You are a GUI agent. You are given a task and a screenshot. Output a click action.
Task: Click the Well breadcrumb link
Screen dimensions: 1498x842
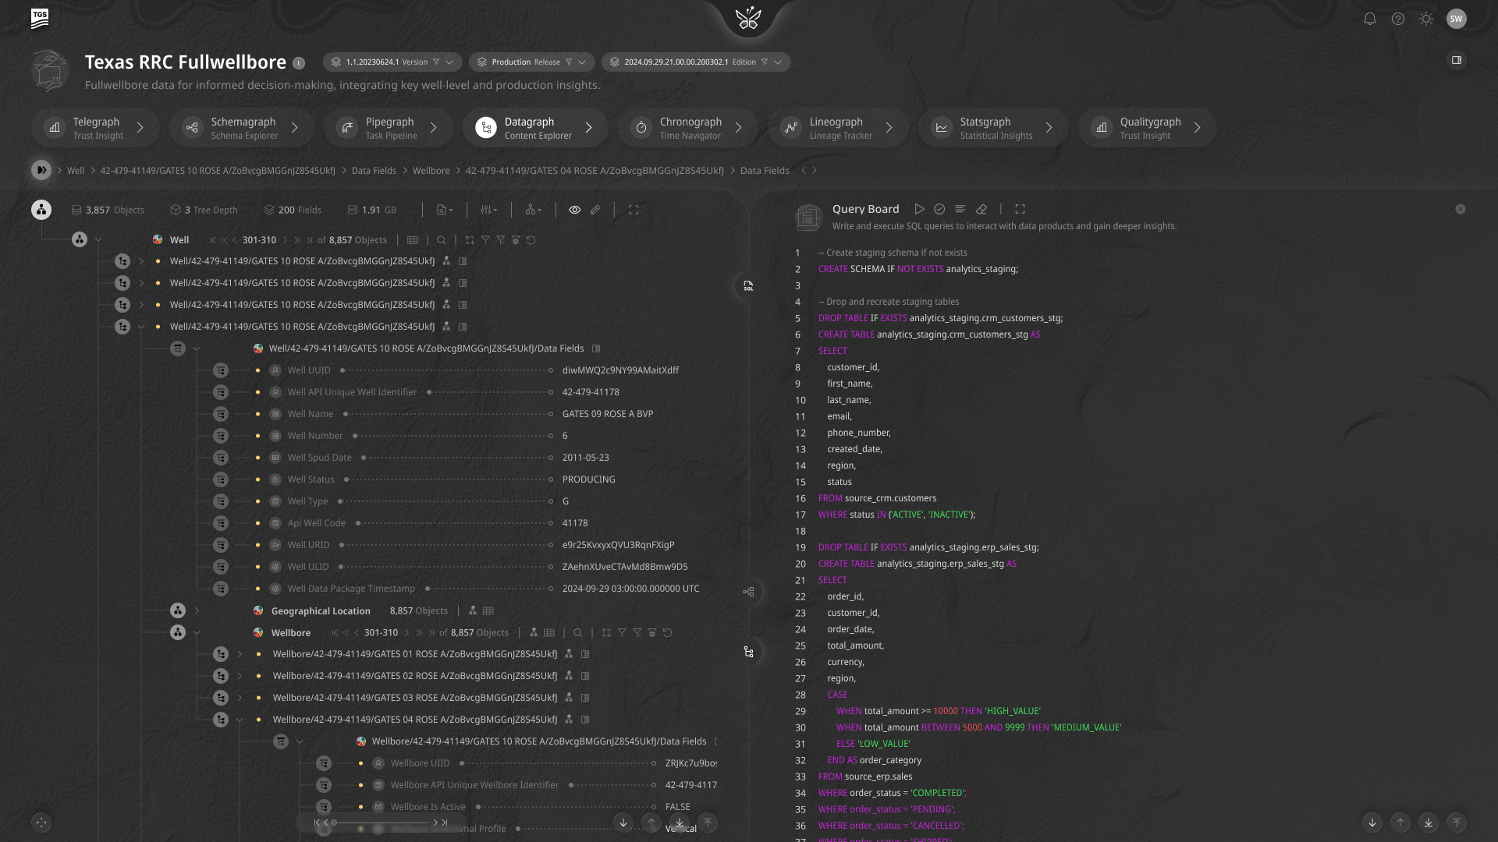pos(76,171)
